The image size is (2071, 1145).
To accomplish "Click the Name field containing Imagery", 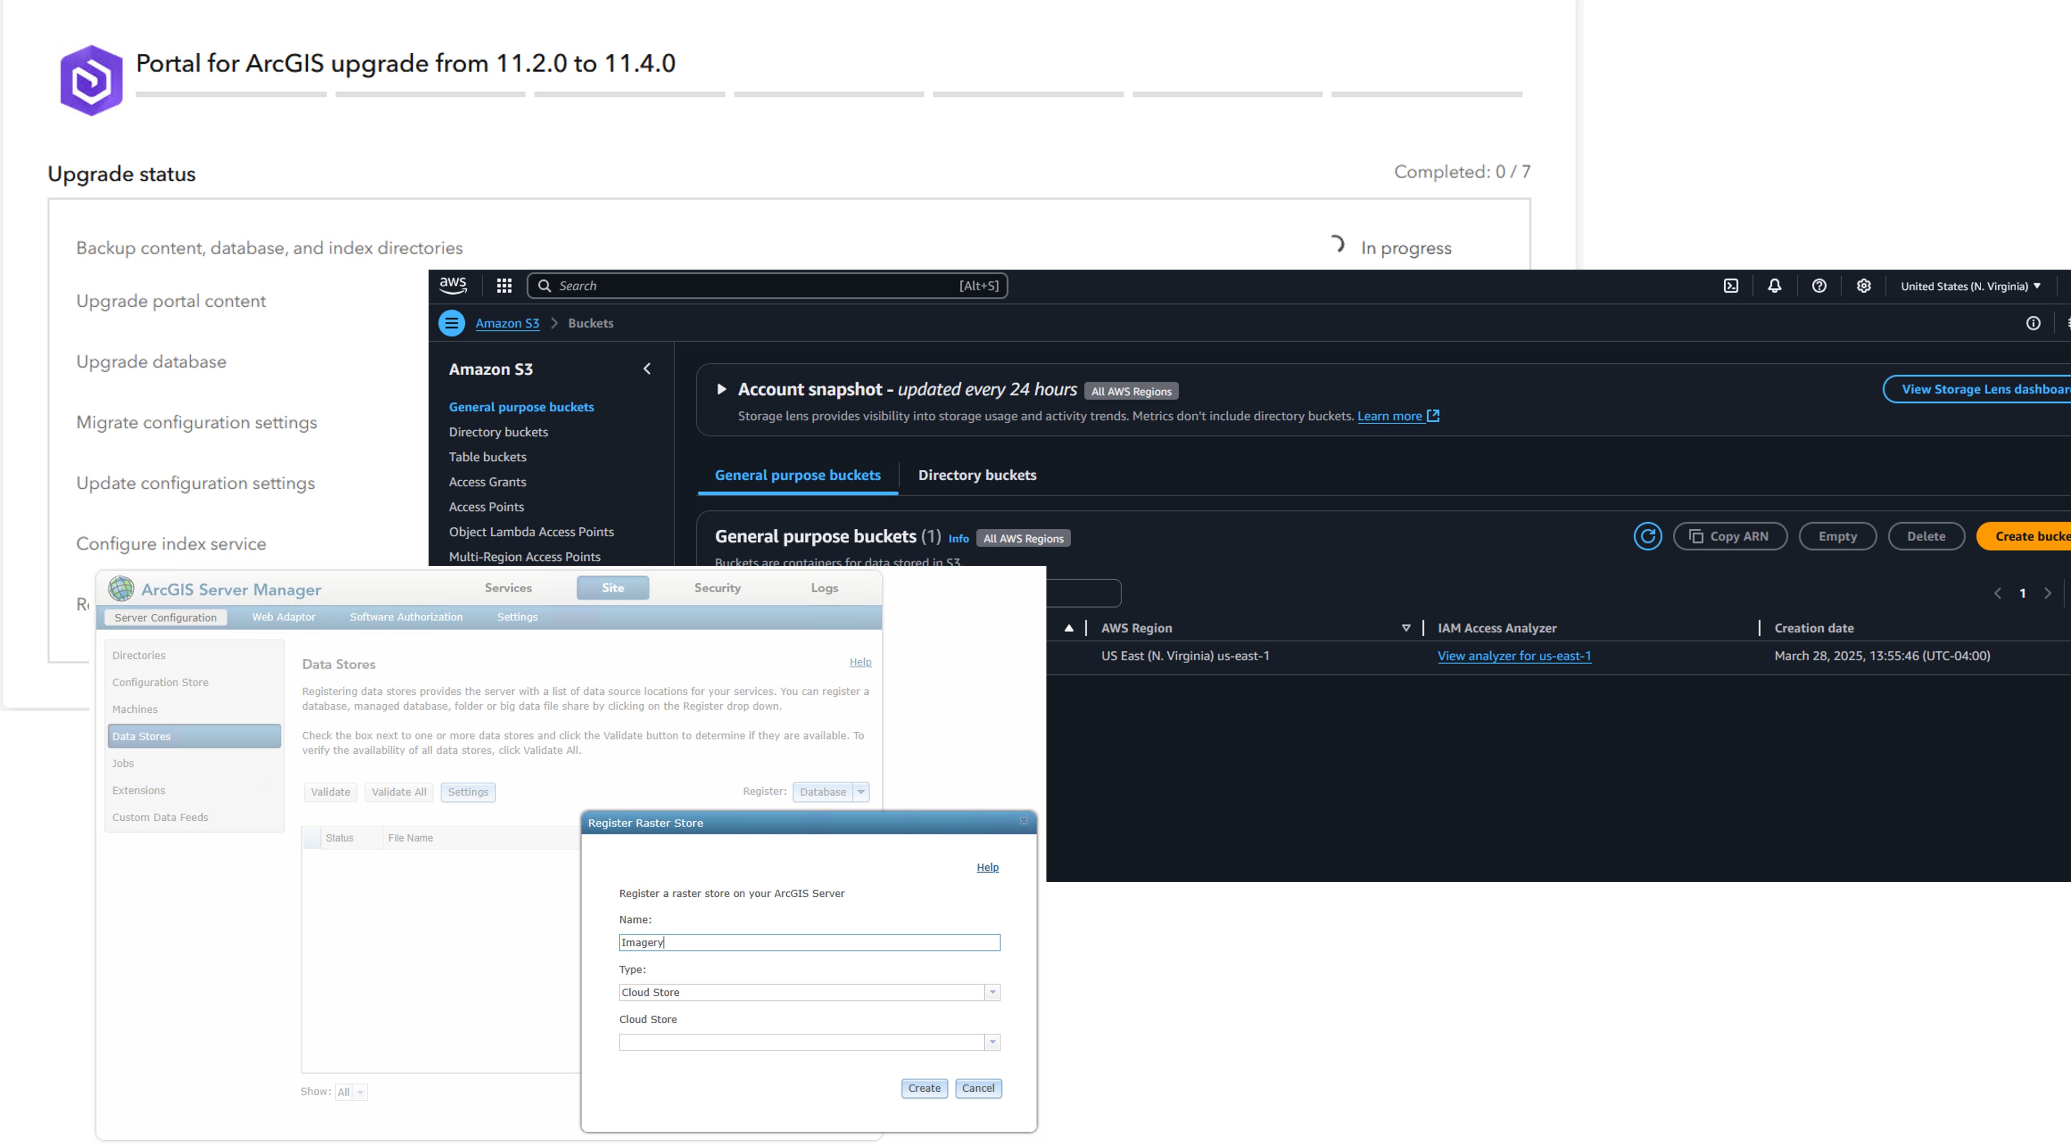I will pos(809,942).
